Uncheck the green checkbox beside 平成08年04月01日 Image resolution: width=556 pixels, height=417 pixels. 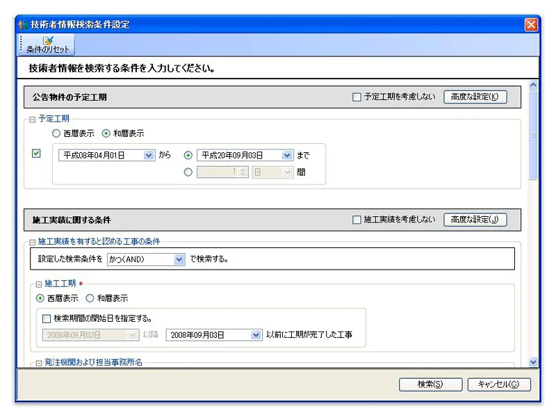(x=37, y=154)
